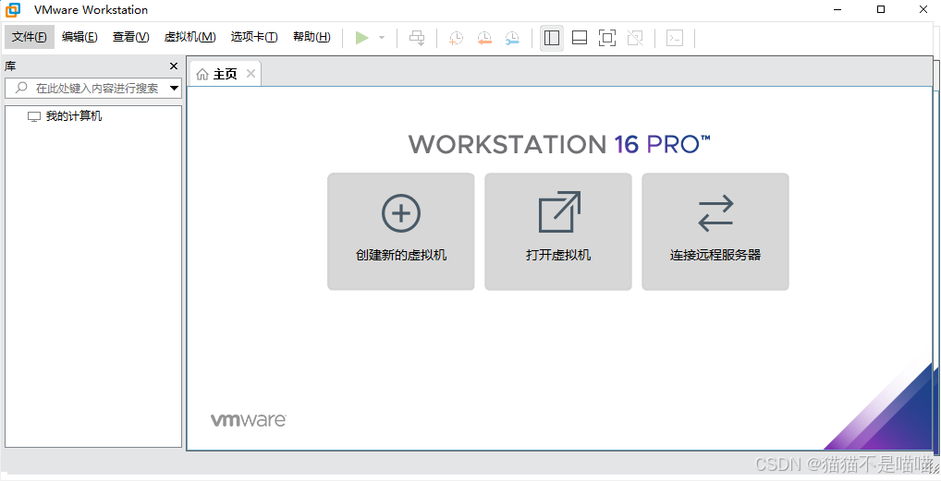Open the snapshot manager wrench icon
Viewport: 941px width, 481px height.
click(512, 38)
